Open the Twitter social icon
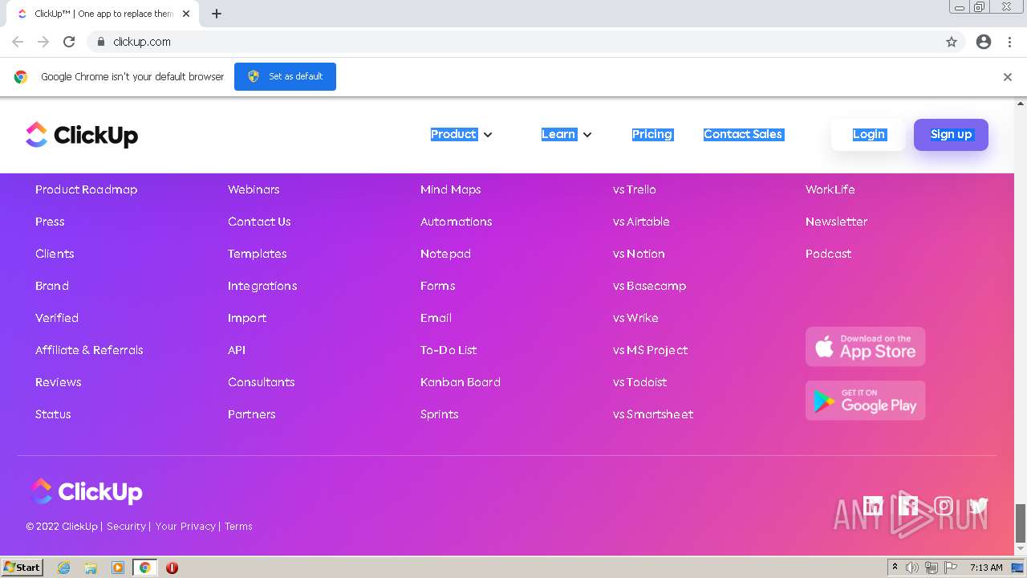 (x=978, y=506)
